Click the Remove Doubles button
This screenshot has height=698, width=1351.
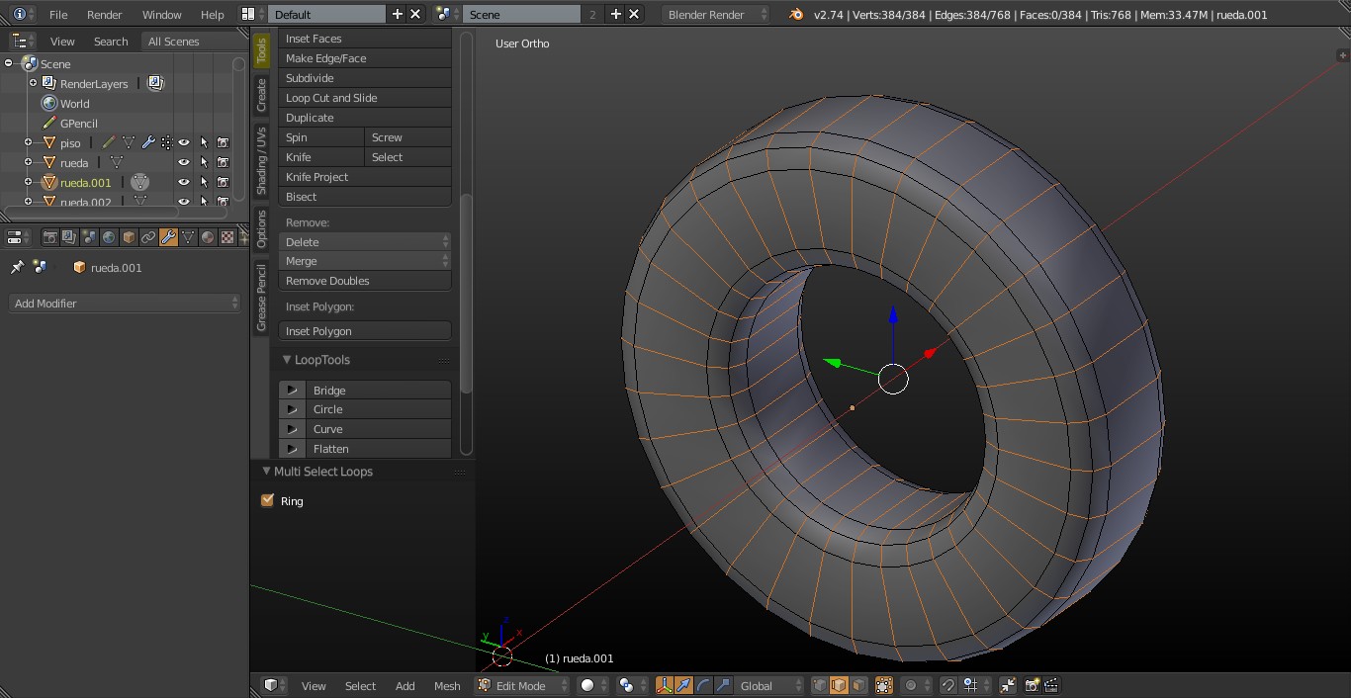(x=364, y=281)
